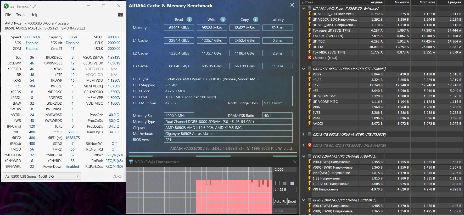Collapse the GIGABYTE ITE IT8689E sensor group
This screenshot has width=464, height=215.
point(304,69)
